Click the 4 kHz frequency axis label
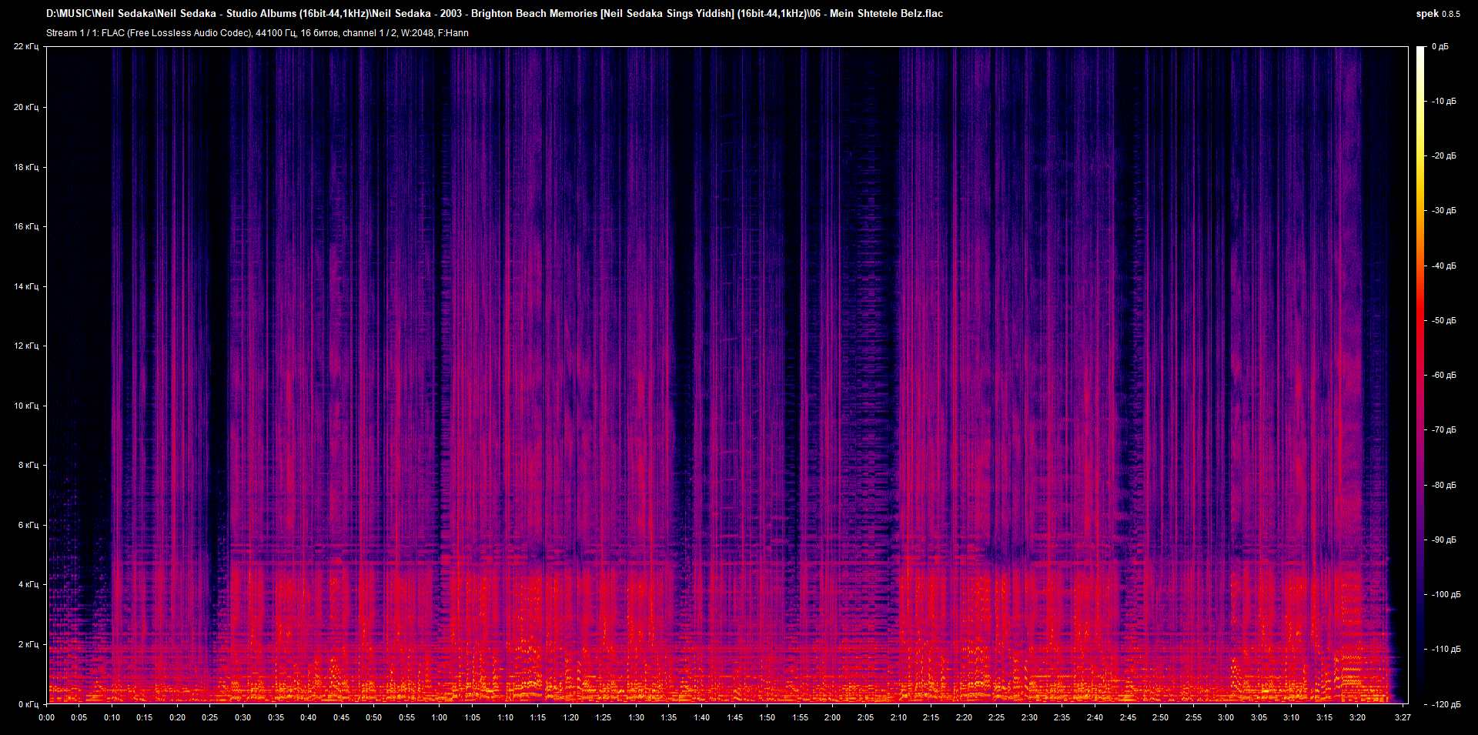Image resolution: width=1478 pixels, height=735 pixels. tap(28, 585)
